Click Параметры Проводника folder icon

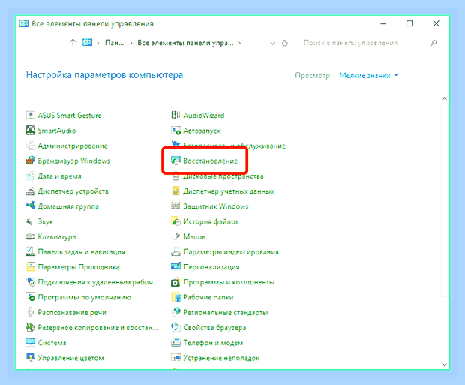click(30, 267)
